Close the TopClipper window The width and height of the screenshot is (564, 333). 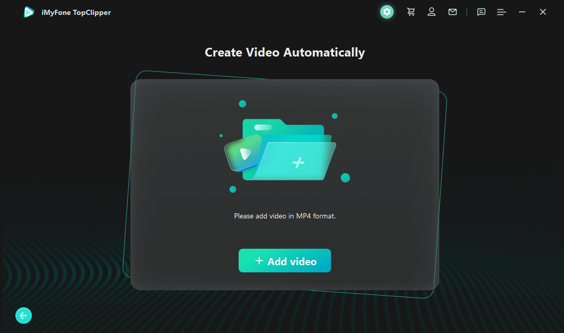tap(543, 12)
